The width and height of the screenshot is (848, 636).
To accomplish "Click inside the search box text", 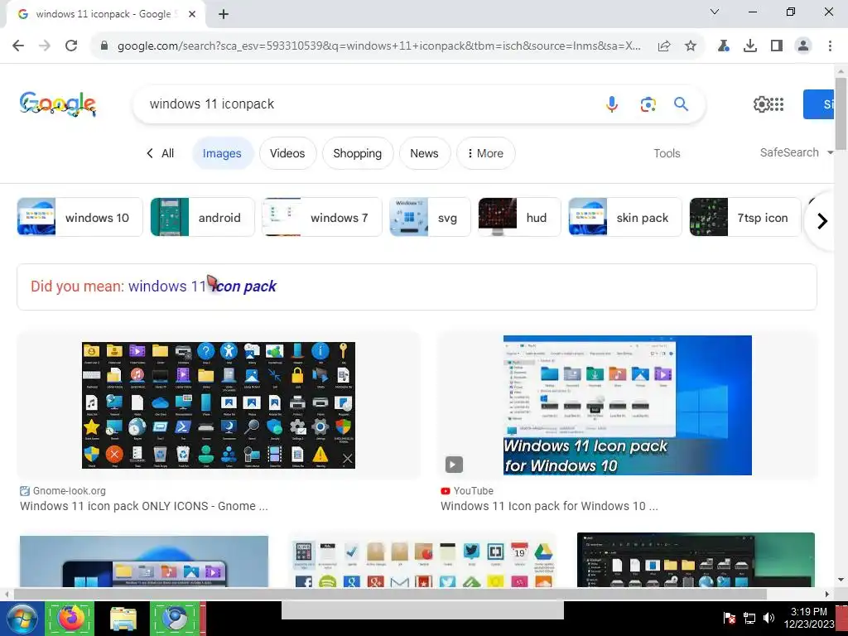I will coord(211,104).
